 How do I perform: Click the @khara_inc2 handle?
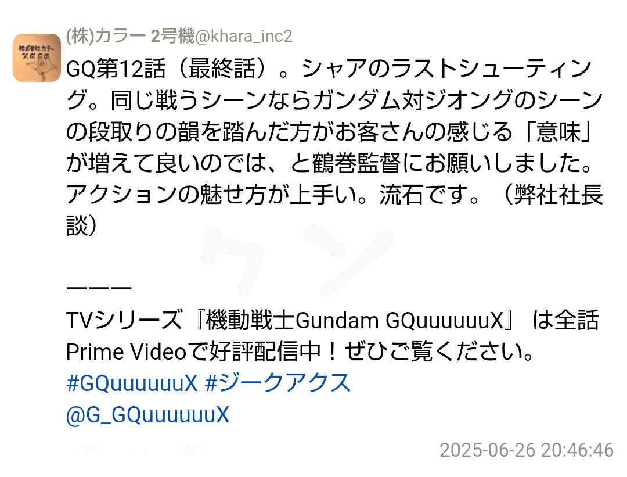[x=244, y=36]
